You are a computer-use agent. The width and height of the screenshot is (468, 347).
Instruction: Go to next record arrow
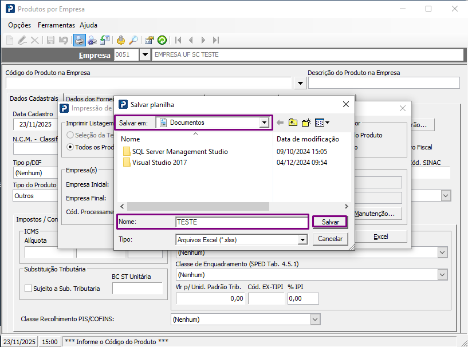click(x=203, y=40)
